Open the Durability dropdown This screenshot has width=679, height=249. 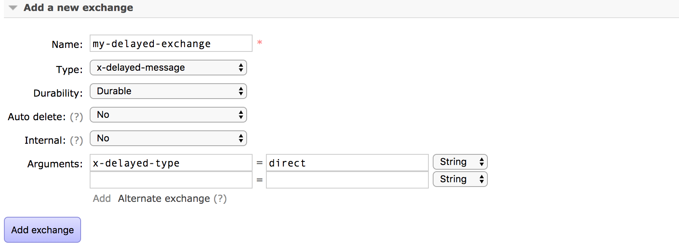(x=168, y=91)
